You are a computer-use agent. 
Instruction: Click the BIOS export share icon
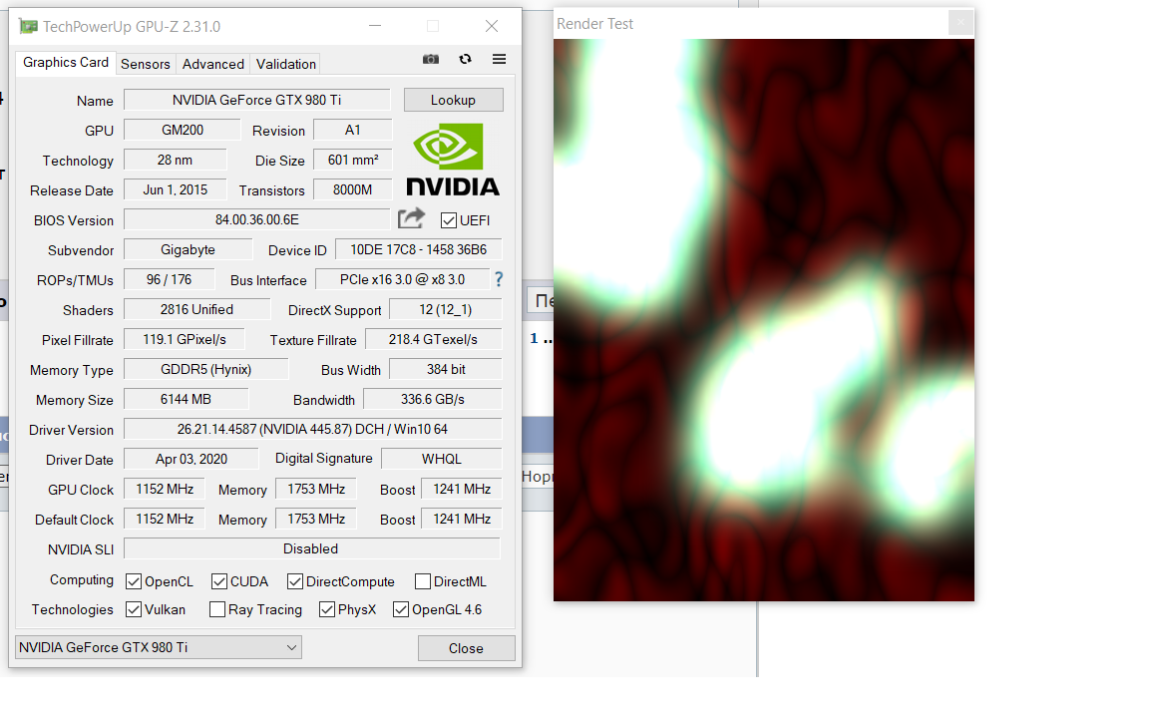pyautogui.click(x=411, y=219)
